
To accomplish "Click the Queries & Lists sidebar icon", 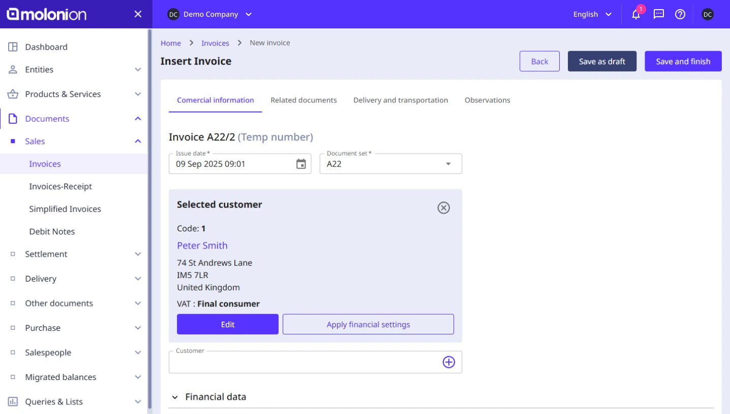I will point(13,401).
